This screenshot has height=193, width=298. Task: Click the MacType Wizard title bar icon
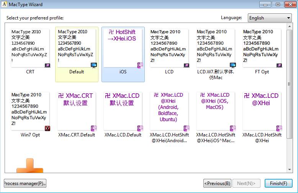tap(4, 4)
